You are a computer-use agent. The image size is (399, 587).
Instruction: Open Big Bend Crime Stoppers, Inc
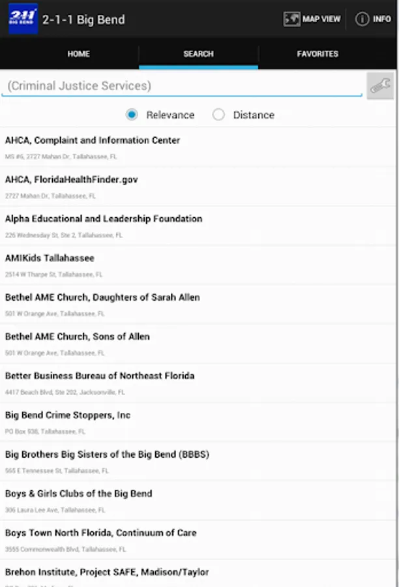tap(198, 422)
